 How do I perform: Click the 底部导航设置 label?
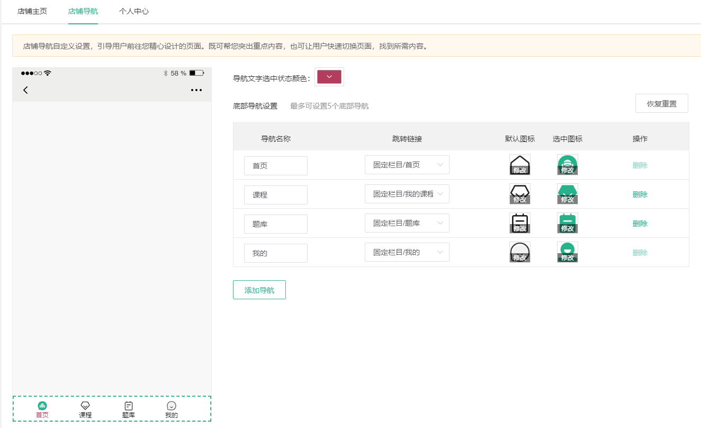click(255, 106)
